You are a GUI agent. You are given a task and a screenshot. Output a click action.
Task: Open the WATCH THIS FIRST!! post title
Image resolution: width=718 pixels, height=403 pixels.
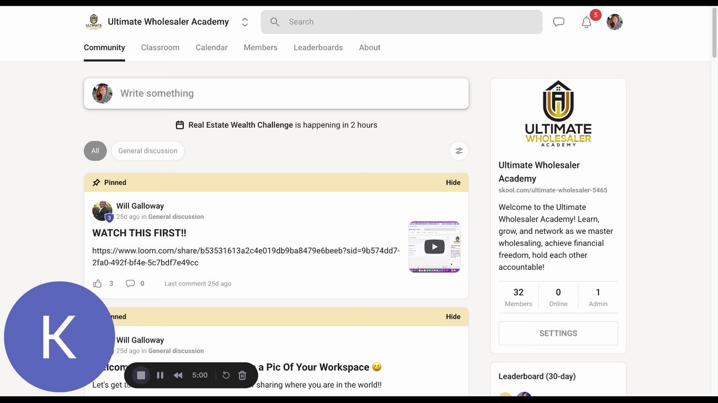click(139, 233)
